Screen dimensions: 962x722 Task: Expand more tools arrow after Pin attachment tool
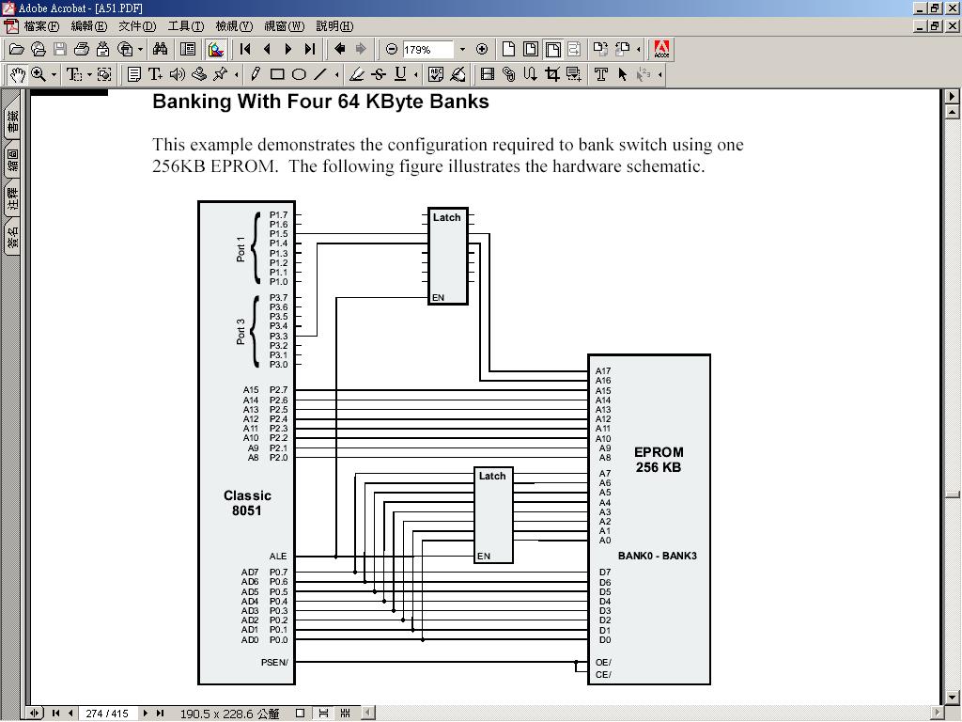click(x=236, y=75)
